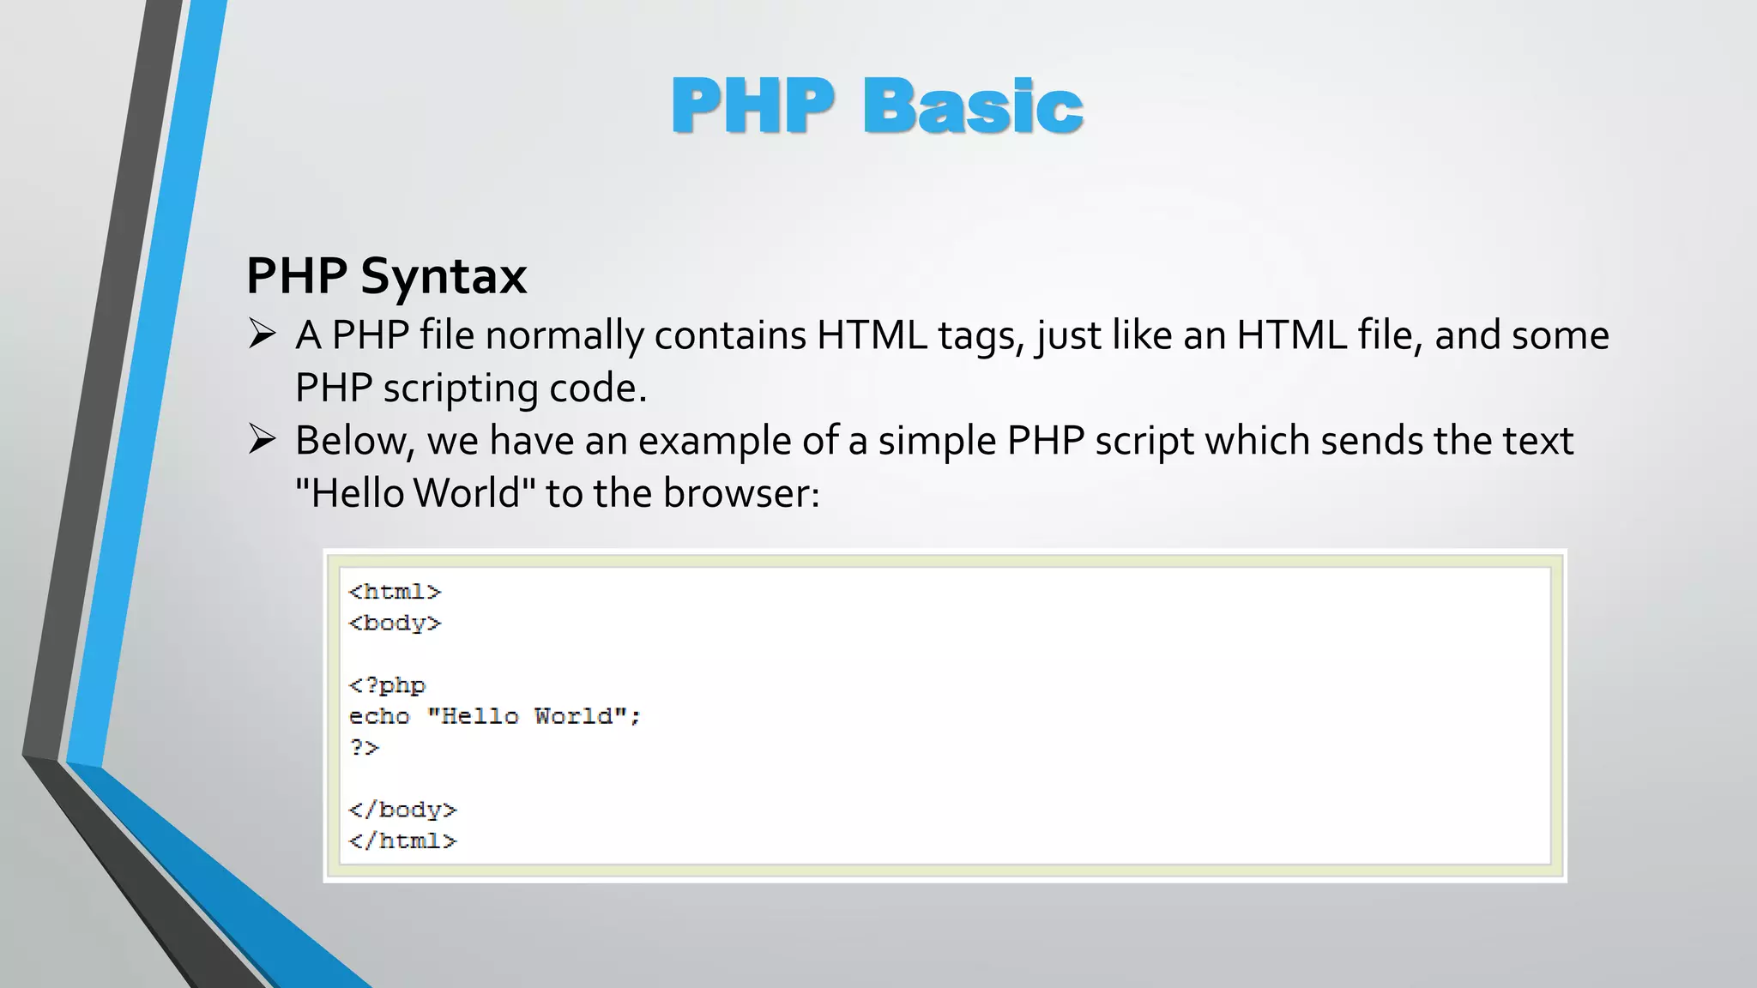Click the second arrow bullet icon
Screen dimensions: 1757x988
pos(262,439)
